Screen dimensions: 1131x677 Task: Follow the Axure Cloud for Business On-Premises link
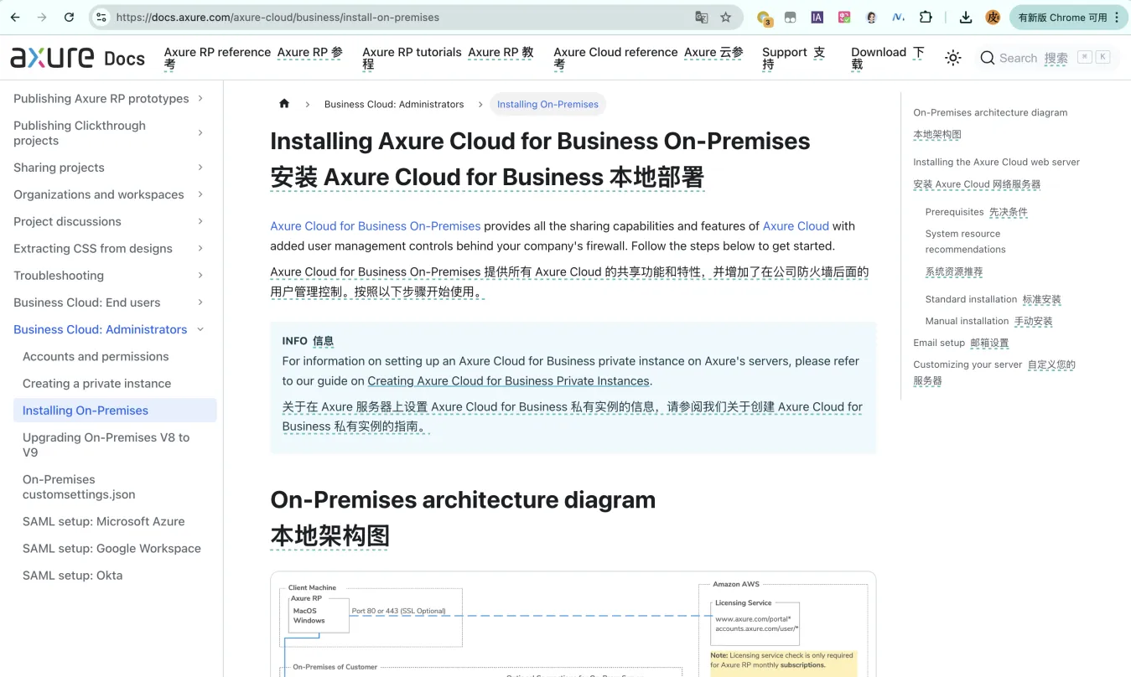[x=375, y=225]
